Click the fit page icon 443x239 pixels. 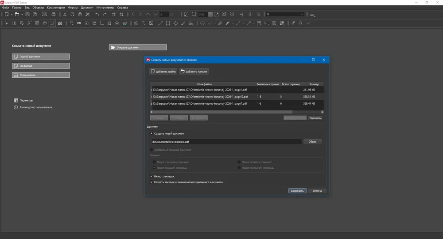tap(194, 15)
